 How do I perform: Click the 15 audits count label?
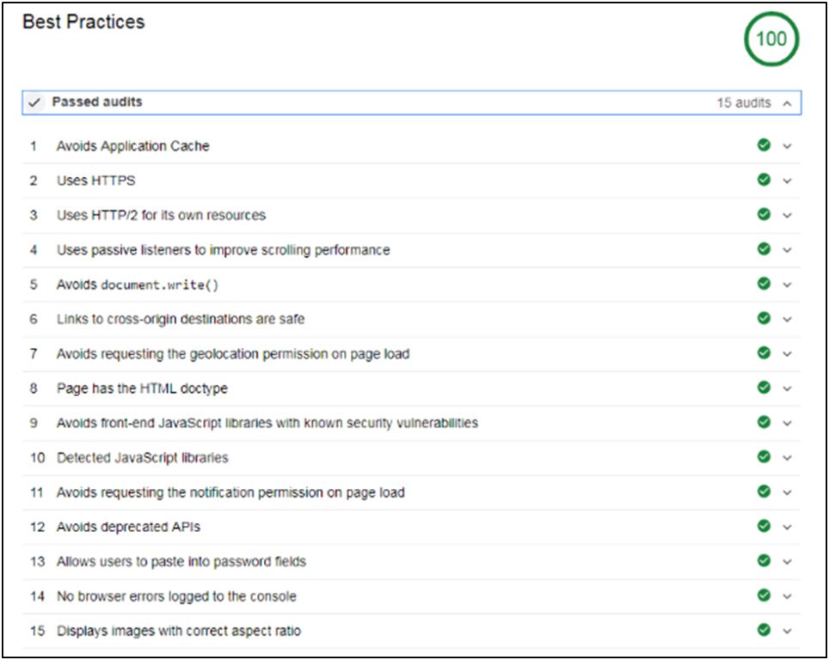click(x=744, y=102)
